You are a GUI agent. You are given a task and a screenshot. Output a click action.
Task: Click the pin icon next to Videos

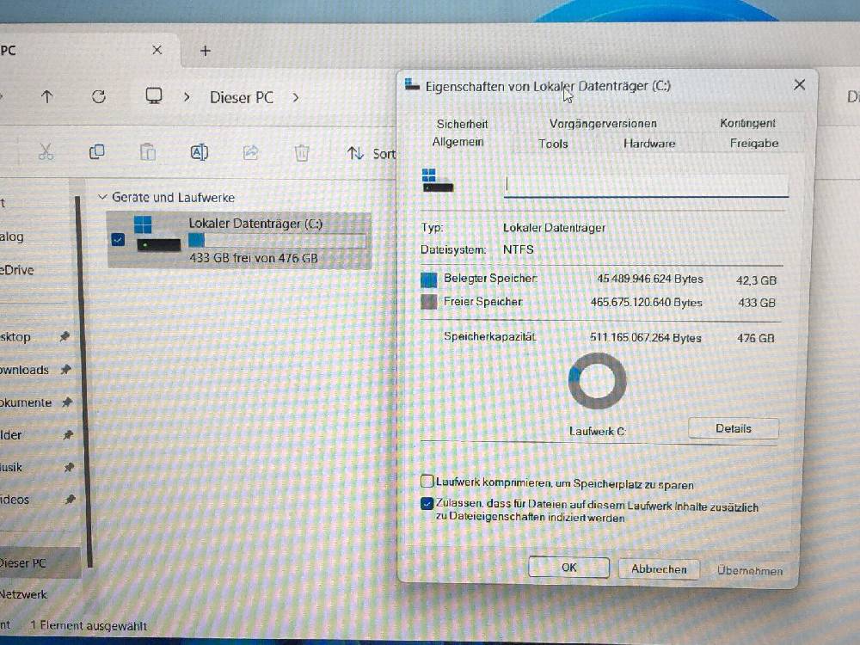[x=71, y=499]
